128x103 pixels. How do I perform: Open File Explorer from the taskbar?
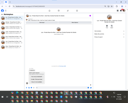pos(32,101)
